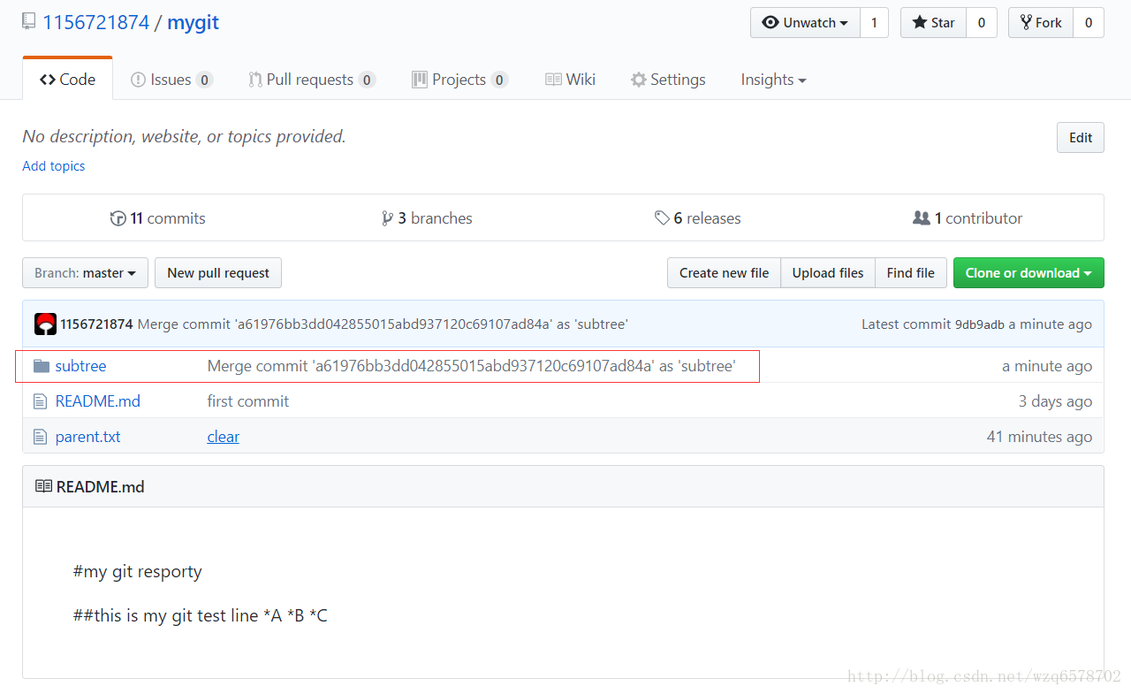Open the green Clone or download dropdown
Screen dimensions: 1131x694
[1029, 273]
